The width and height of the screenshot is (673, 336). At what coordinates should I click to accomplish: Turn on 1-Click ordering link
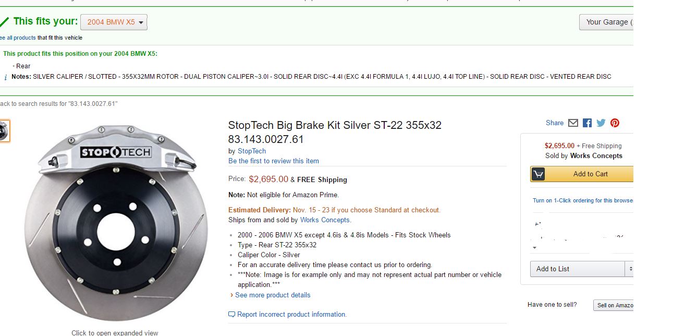click(582, 201)
